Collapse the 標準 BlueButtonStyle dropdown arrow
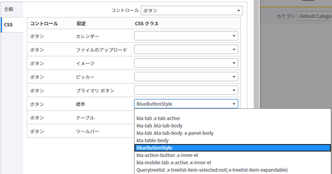The width and height of the screenshot is (332, 174). (x=234, y=104)
